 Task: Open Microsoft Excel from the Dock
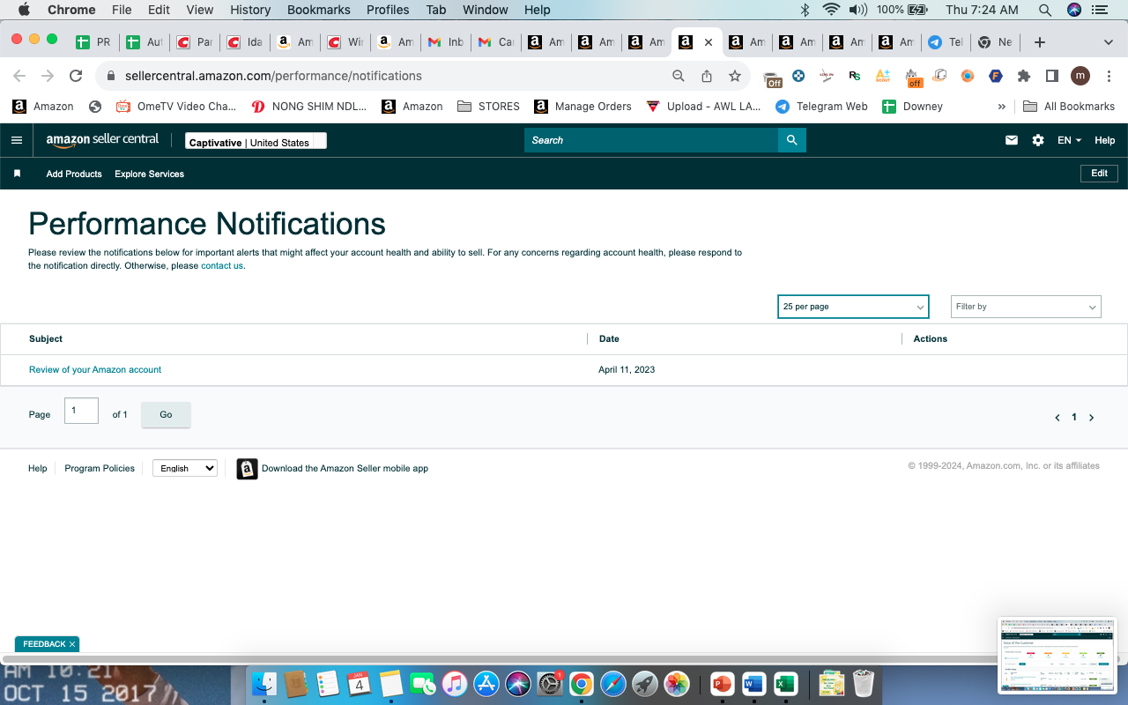785,683
